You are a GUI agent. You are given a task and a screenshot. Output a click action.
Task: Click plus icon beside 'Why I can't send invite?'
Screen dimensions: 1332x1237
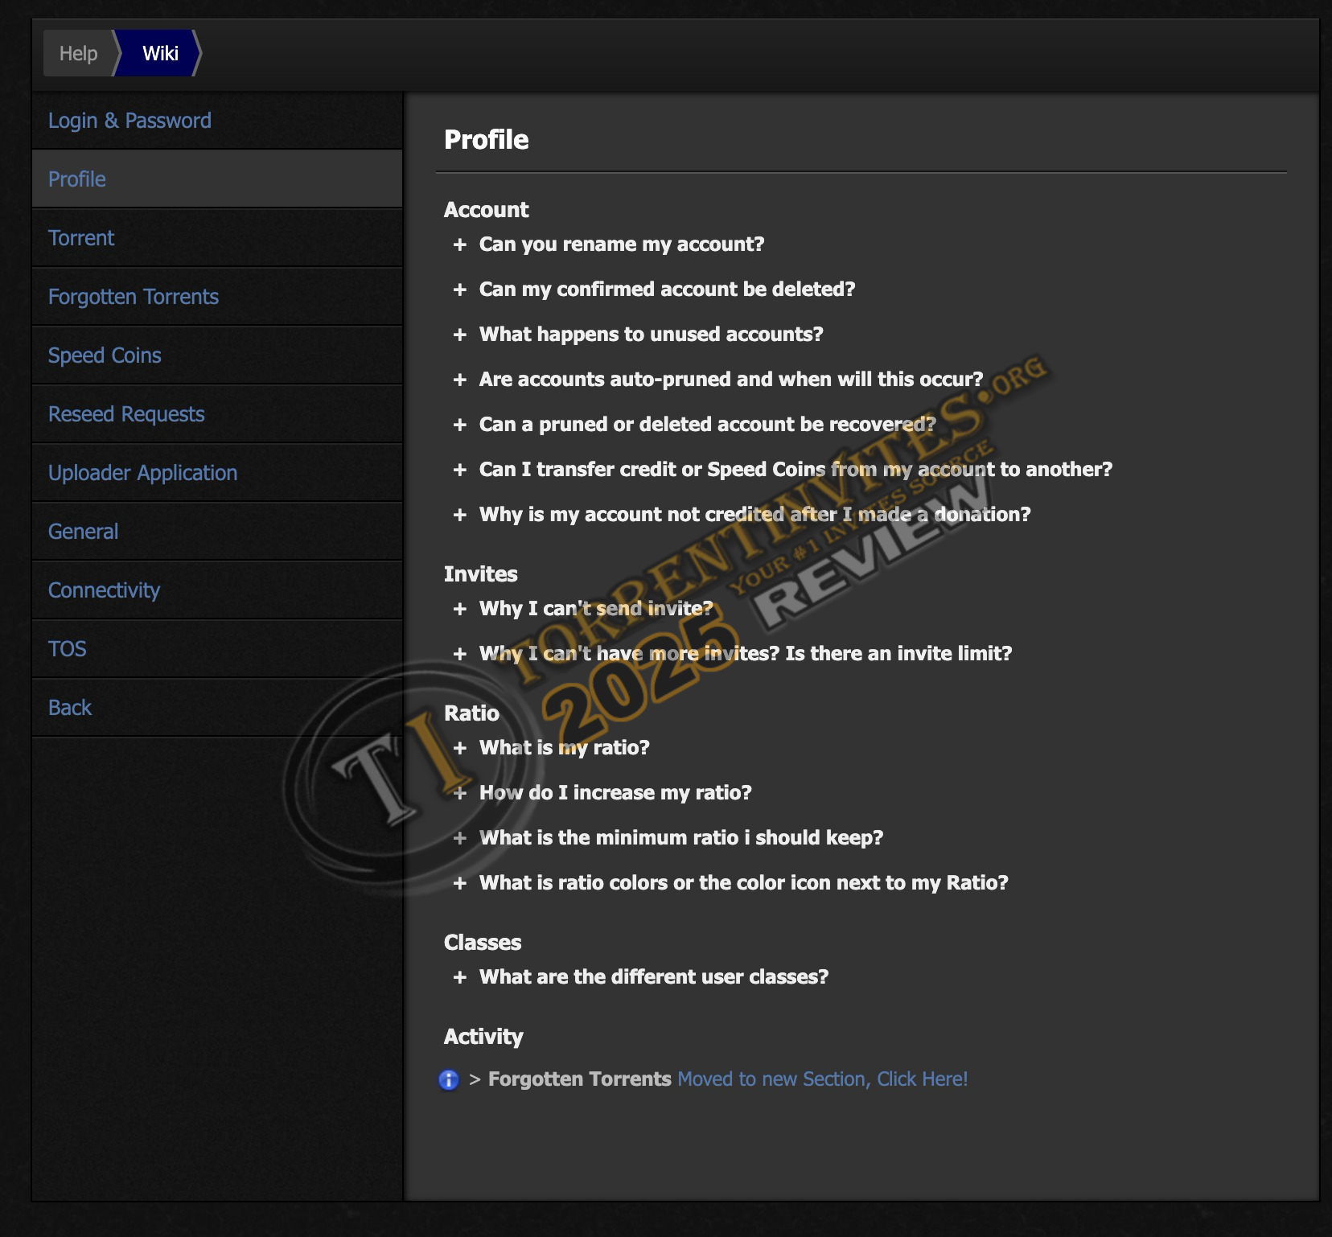point(460,609)
